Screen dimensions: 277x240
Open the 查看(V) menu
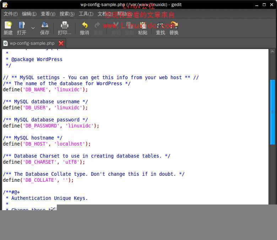(48, 14)
